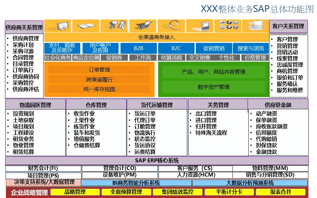
Task: Select the 项目管理(PS) module box
Action: tap(43, 175)
